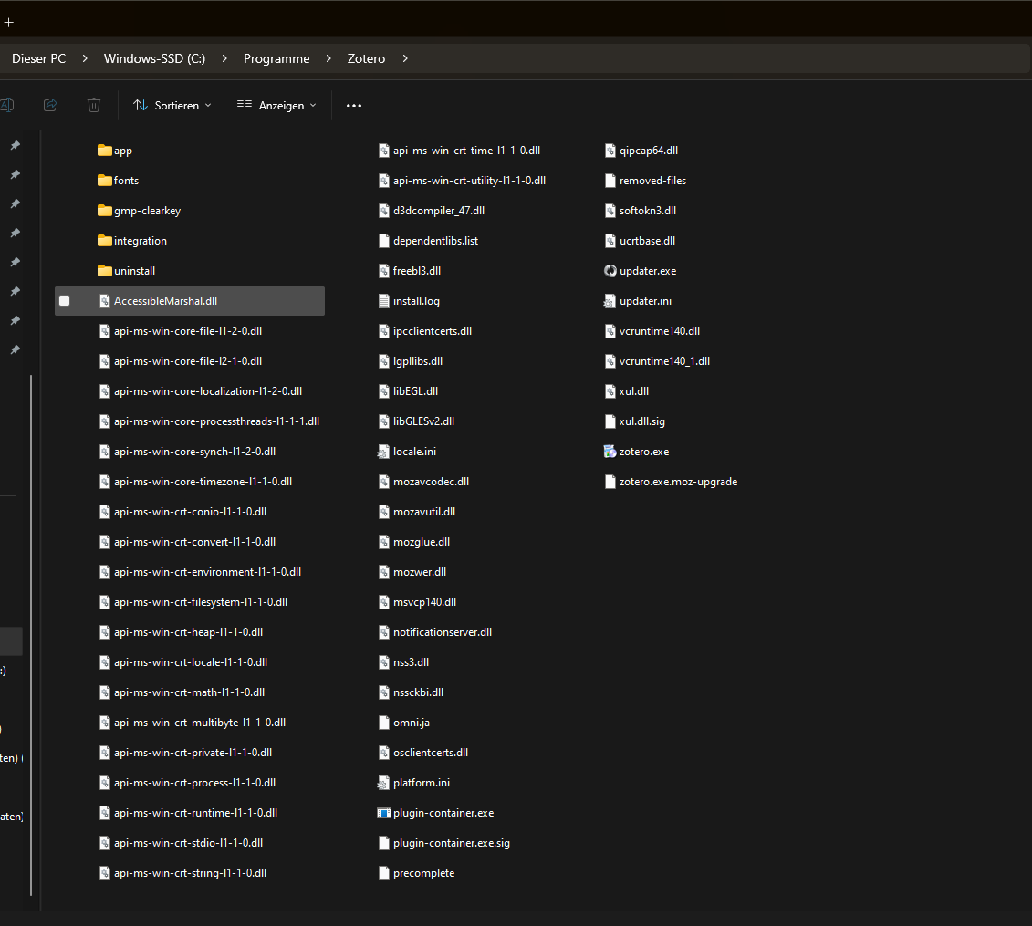The image size is (1032, 926).
Task: Select the uninstall folder icon
Action: click(x=105, y=270)
